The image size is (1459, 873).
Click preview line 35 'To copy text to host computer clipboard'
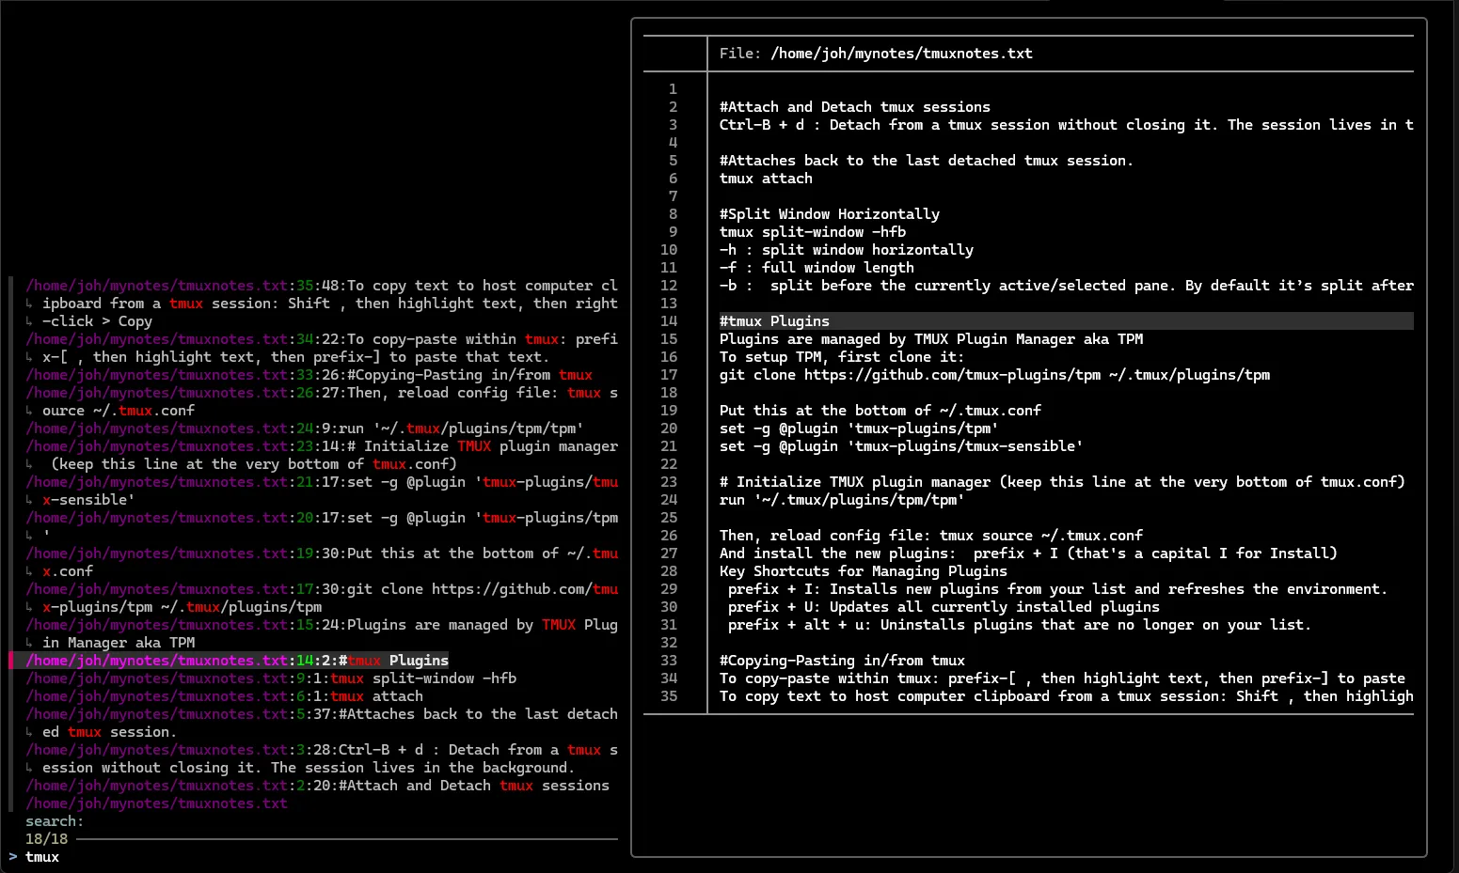coord(1066,696)
